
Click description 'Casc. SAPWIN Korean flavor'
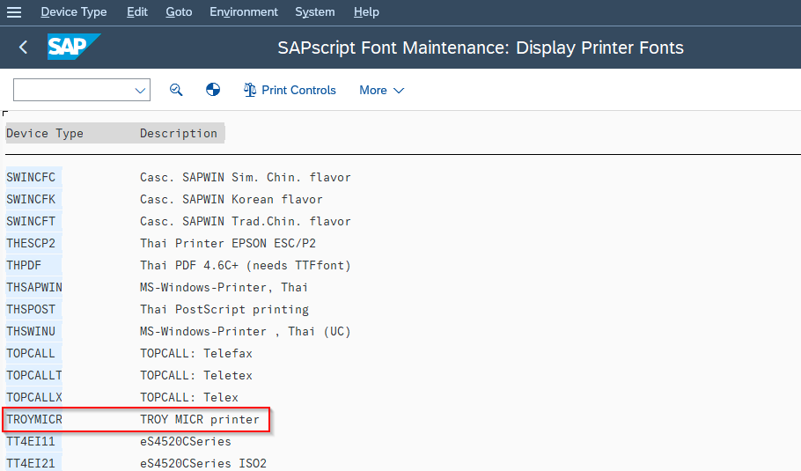point(231,199)
